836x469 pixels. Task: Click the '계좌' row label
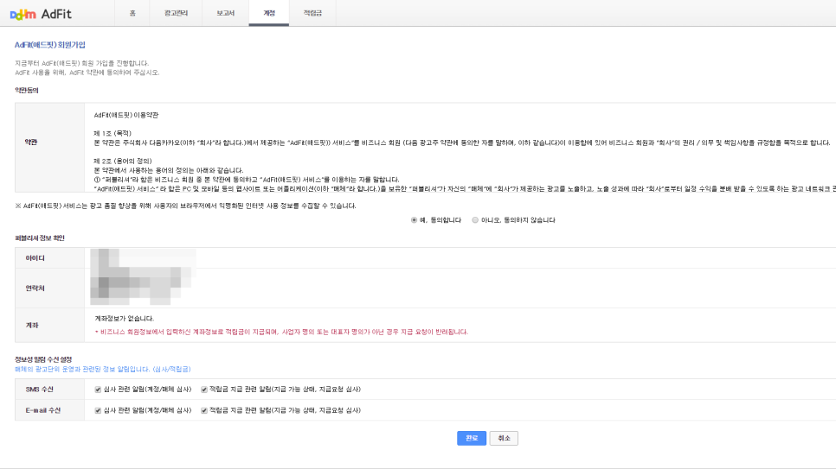32,326
